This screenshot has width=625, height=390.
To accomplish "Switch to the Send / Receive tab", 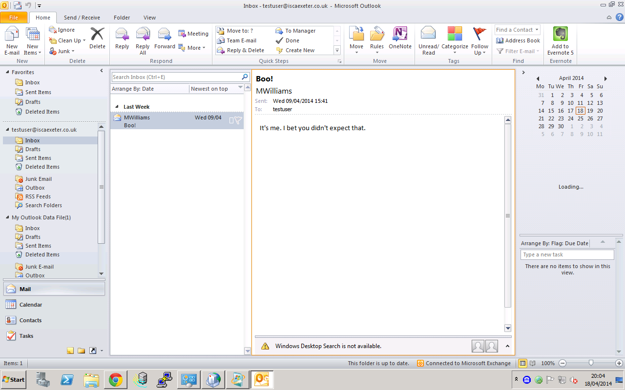I will pyautogui.click(x=82, y=18).
